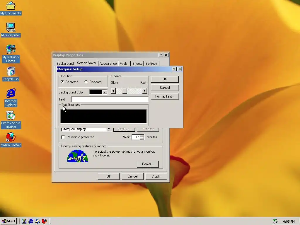Select the My Computer desktop icon
Image resolution: width=300 pixels, height=225 pixels.
11,30
